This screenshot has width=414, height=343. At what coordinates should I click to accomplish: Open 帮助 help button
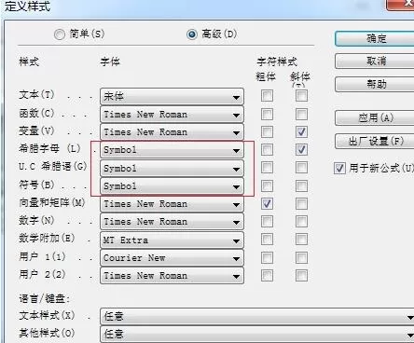pyautogui.click(x=375, y=84)
